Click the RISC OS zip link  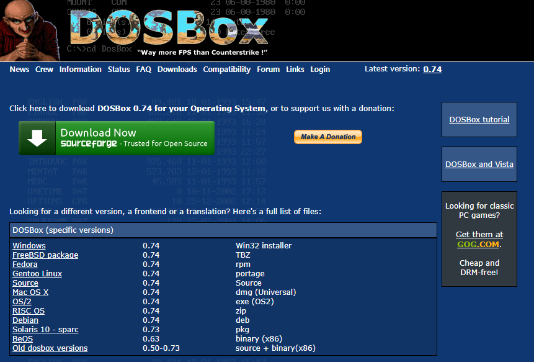point(29,311)
